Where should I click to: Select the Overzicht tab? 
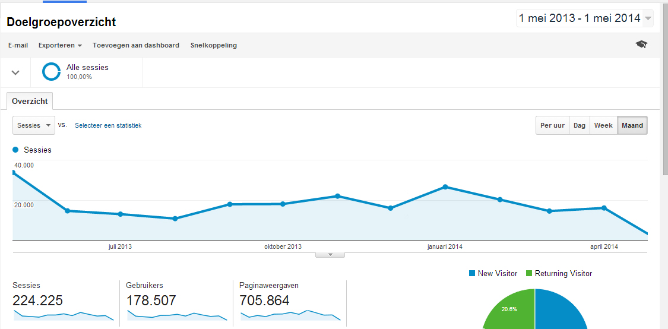pyautogui.click(x=30, y=102)
